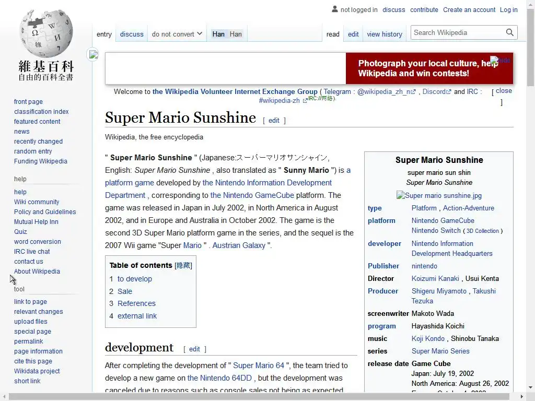Hide the table of contents
This screenshot has height=401, width=535.
183,265
